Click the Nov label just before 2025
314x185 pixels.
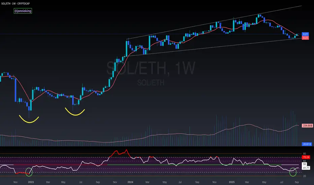pyautogui.click(x=215, y=182)
